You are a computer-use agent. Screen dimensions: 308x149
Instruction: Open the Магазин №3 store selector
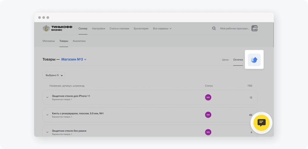pos(74,59)
